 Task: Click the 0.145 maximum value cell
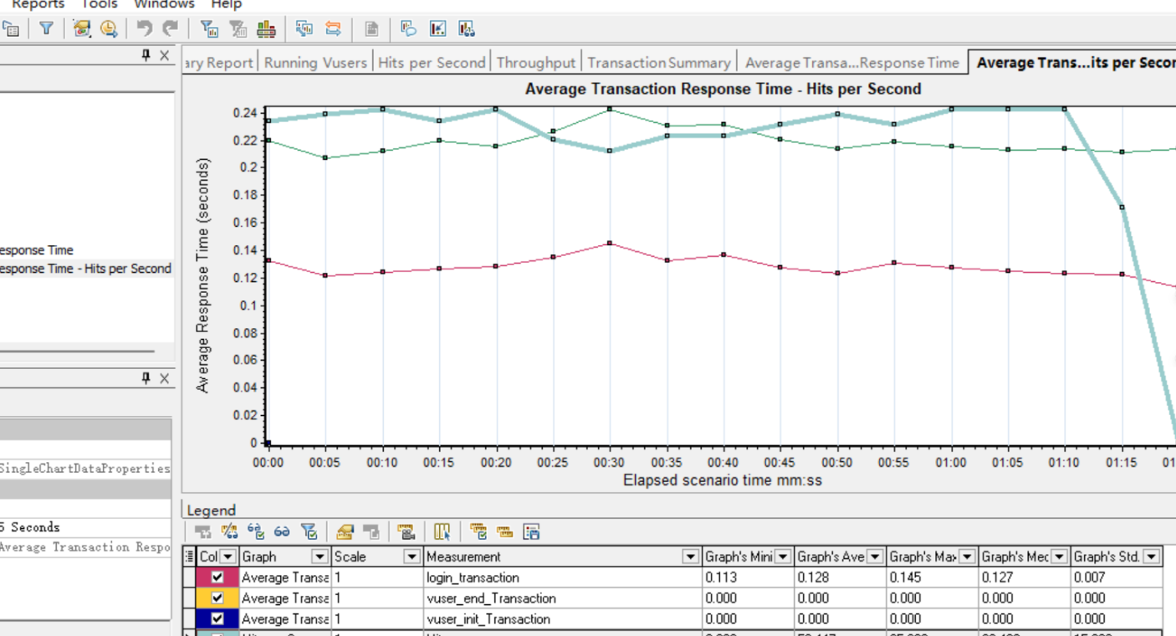pyautogui.click(x=932, y=577)
